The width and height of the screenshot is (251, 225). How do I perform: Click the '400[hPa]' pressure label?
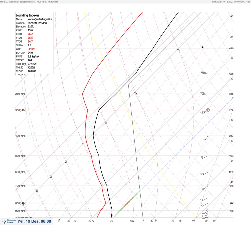pyautogui.click(x=21, y=136)
